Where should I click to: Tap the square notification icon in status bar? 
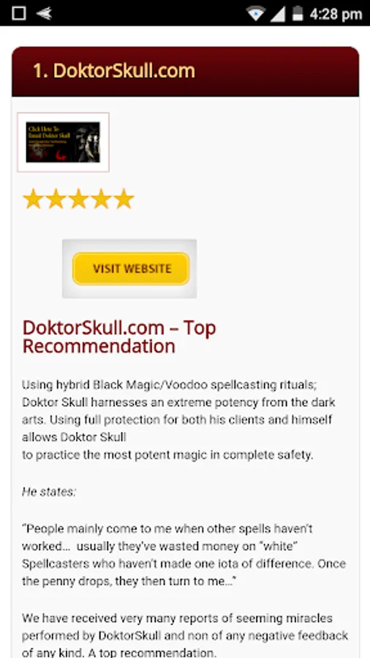[19, 13]
